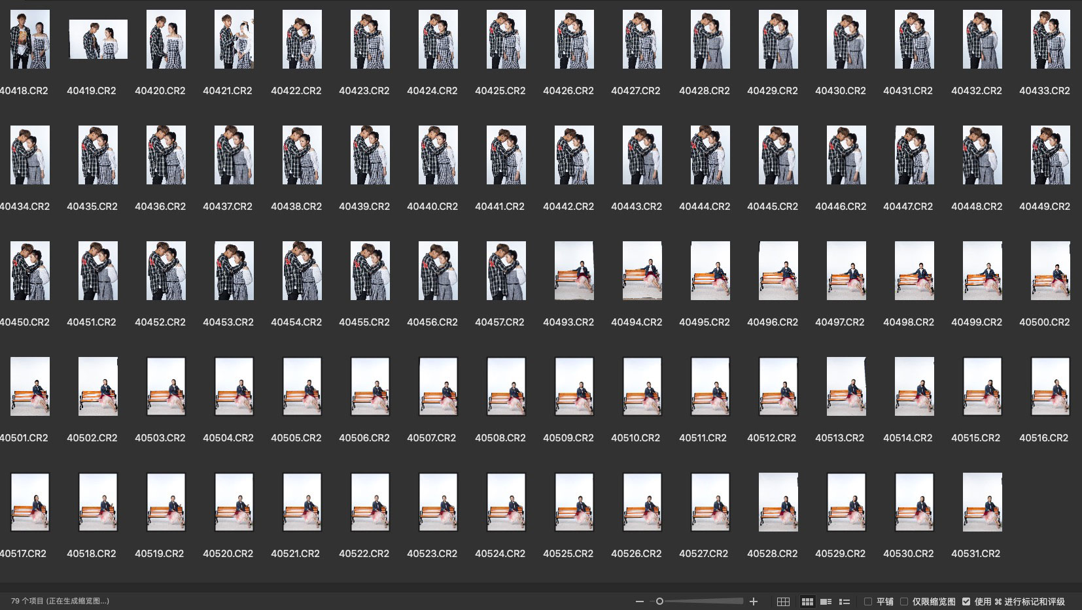Select the 40531.CR2 thumbnail

click(982, 502)
